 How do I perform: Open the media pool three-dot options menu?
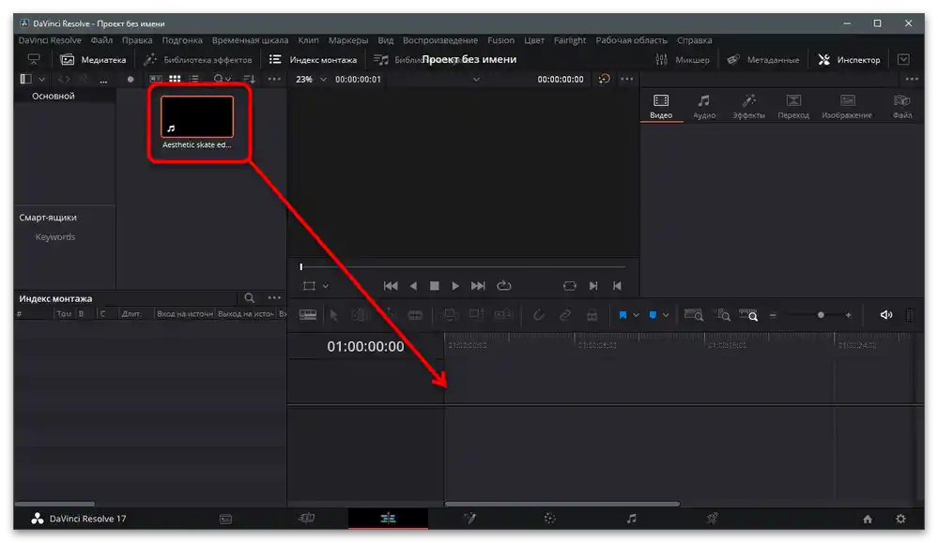click(274, 79)
